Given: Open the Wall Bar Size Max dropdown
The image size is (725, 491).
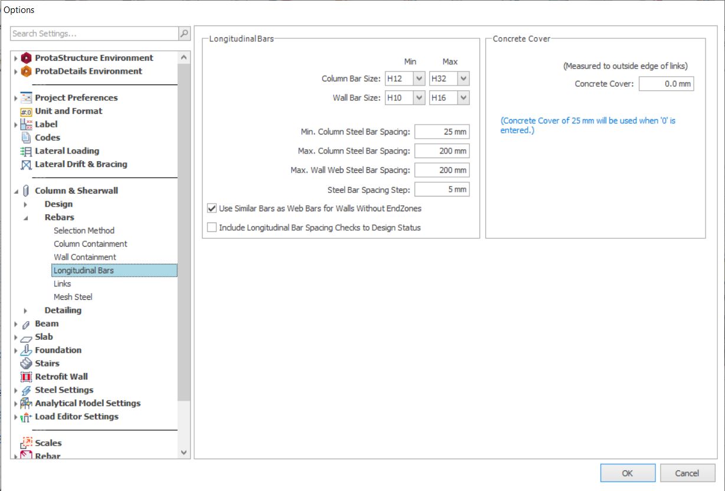Looking at the screenshot, I should (x=463, y=98).
